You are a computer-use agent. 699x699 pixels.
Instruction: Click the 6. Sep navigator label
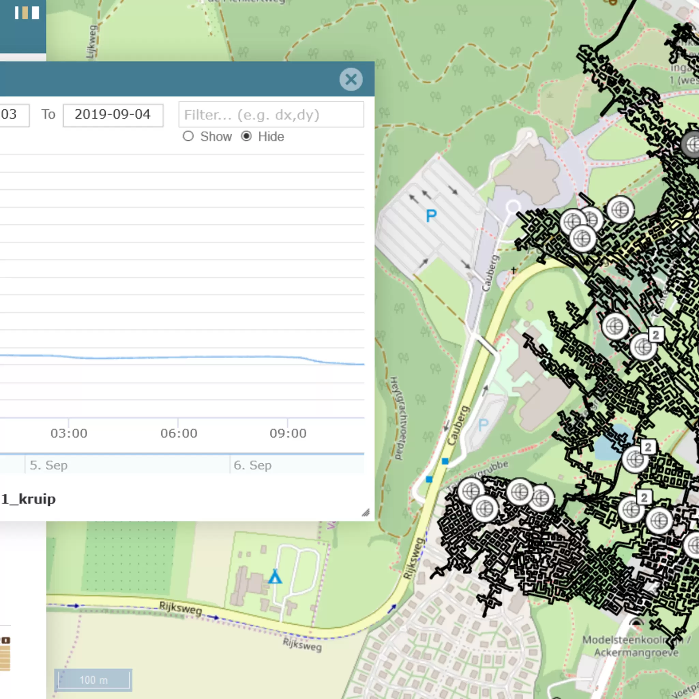(x=253, y=465)
